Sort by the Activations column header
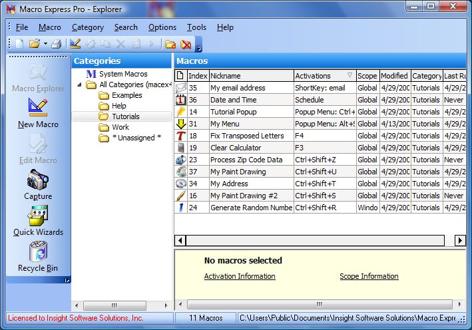Image resolution: width=472 pixels, height=330 pixels. pyautogui.click(x=324, y=76)
